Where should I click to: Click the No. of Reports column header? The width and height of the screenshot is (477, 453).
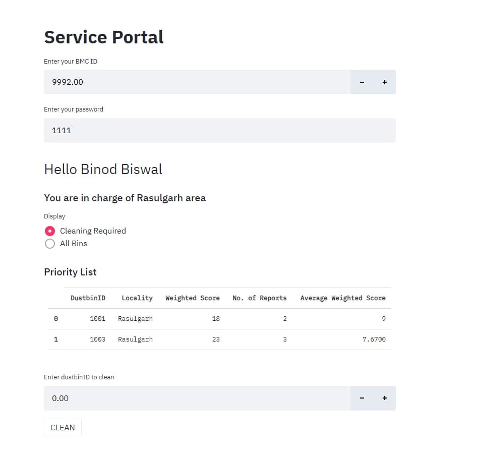(260, 298)
